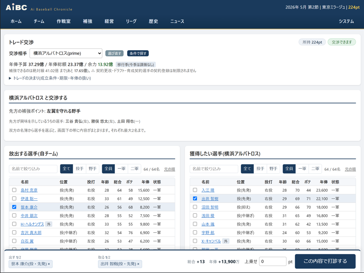Open the 交渉相手 team dropdown
The height and width of the screenshot is (273, 364).
tap(66, 53)
